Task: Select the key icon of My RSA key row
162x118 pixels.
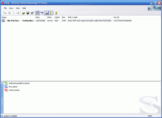Action: tap(3, 20)
